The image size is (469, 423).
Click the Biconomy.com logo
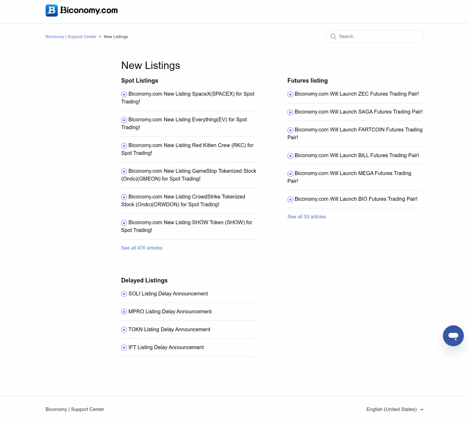coord(82,10)
